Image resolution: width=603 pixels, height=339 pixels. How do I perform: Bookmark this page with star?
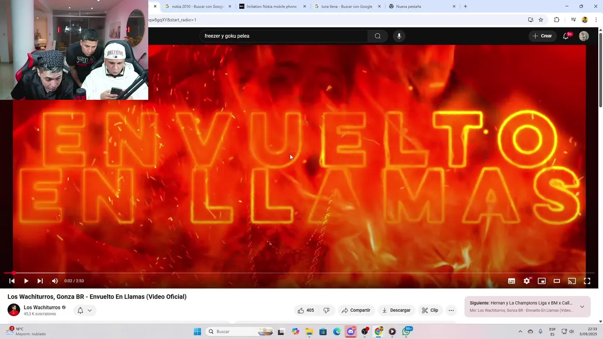tap(541, 20)
